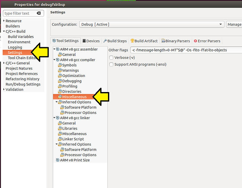Switch to the Build Steps tab
Viewport: 242px width, 188px height.
click(x=115, y=41)
